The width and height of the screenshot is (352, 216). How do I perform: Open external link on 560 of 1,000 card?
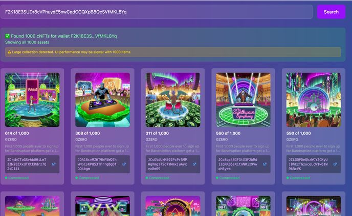pyautogui.click(x=265, y=164)
